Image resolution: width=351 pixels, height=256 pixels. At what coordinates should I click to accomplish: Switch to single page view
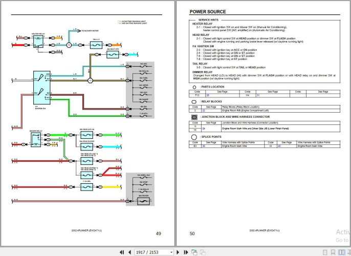[x=325, y=252]
